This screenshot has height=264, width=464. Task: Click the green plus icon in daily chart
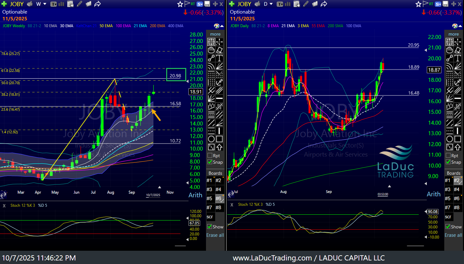[x=232, y=4]
